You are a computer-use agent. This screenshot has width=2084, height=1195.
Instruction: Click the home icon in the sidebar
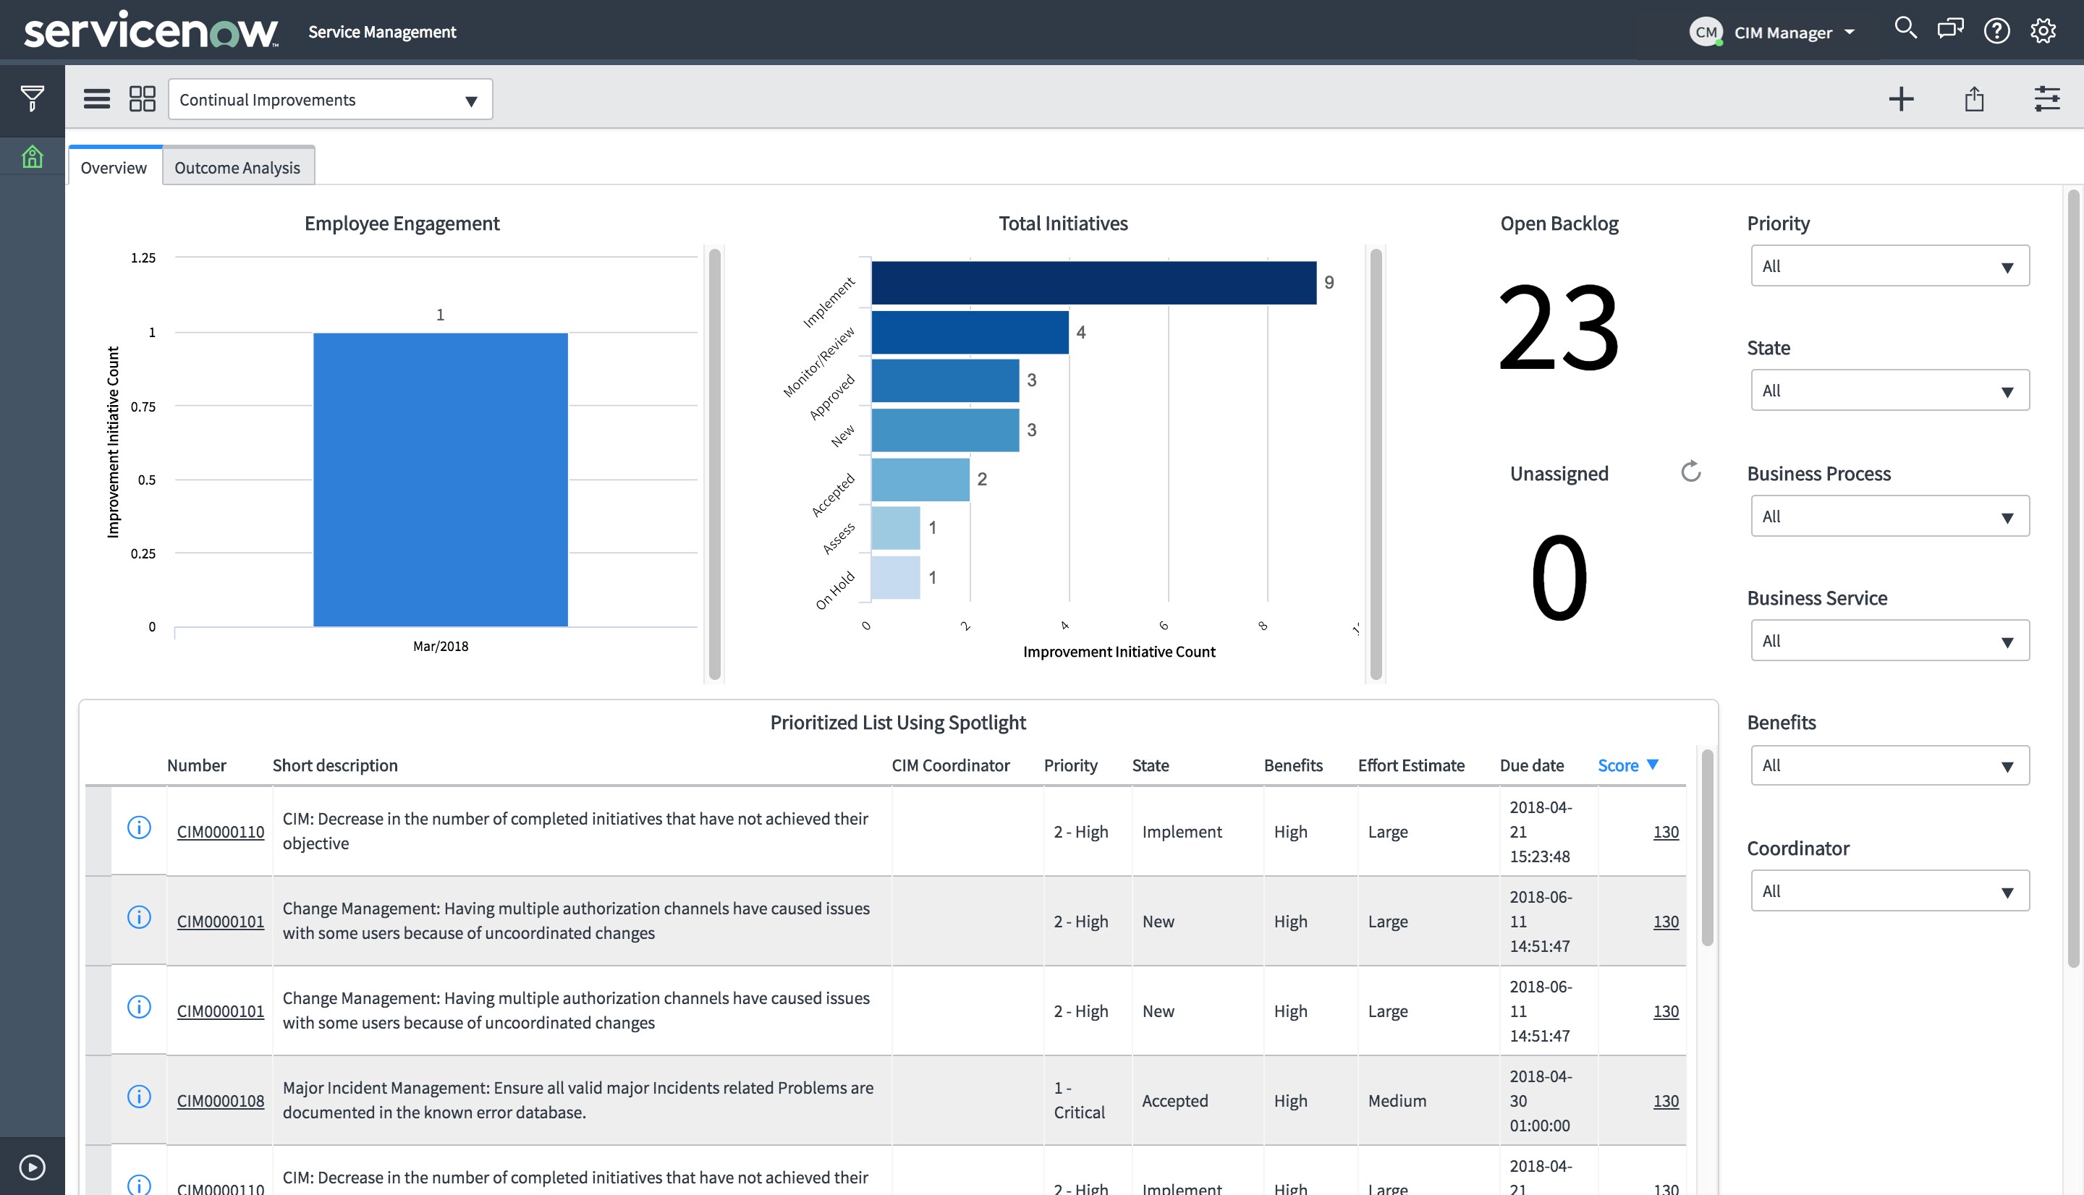click(31, 156)
